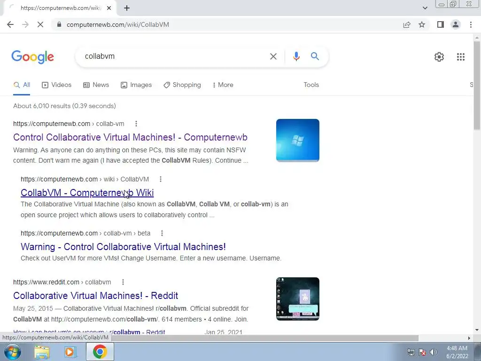Click the address bar URL
Screen dimensions: 481x361
pos(118,24)
